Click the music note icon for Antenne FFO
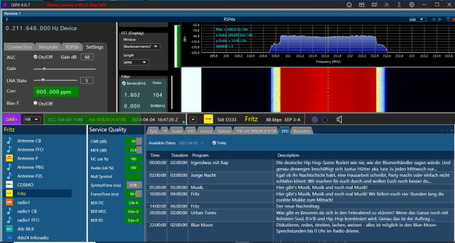455x243 pixels. (x=10, y=149)
